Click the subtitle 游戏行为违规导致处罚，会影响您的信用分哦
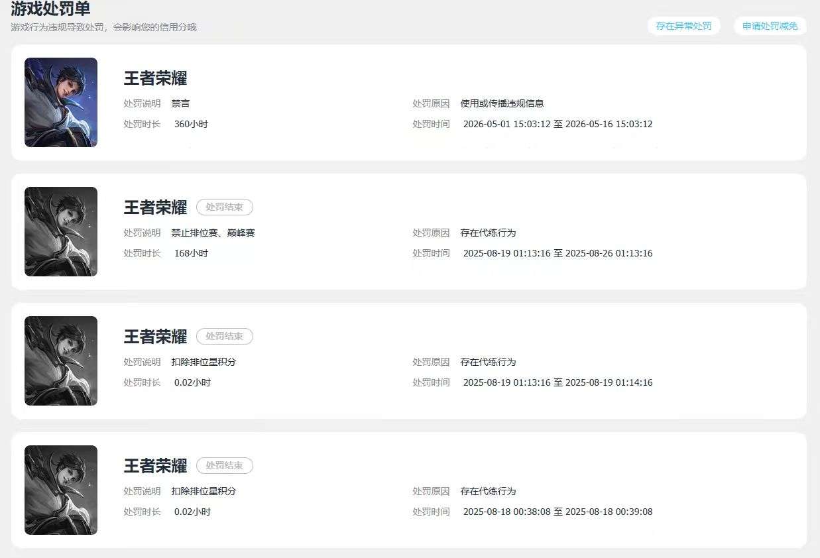 click(104, 27)
